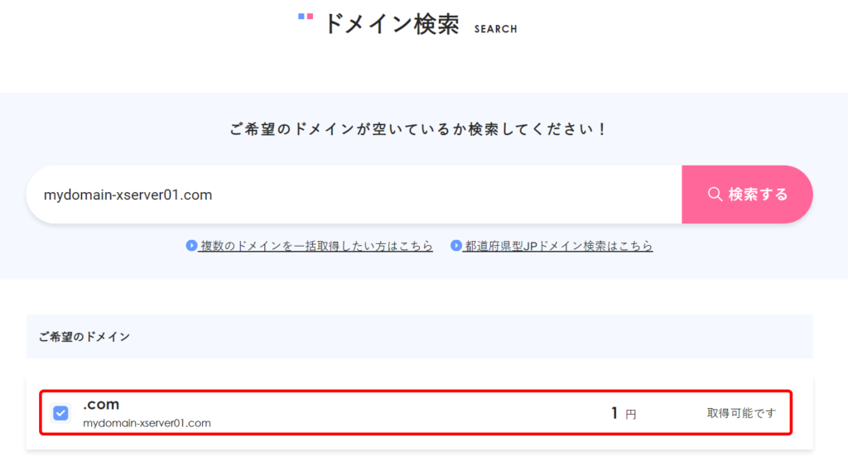Click 'mydomain-xserver01.com' text in result row
Viewport: 848px width, 471px height.
[147, 423]
